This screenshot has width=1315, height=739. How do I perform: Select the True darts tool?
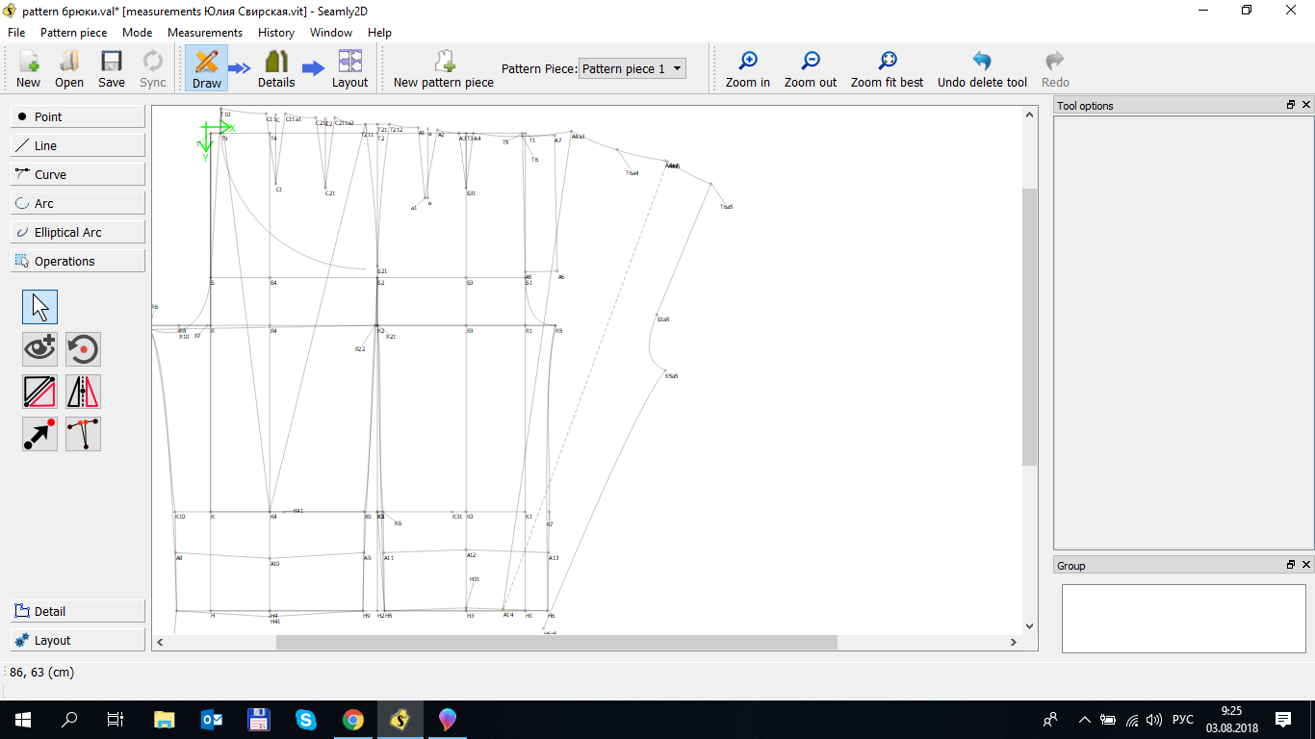tap(83, 434)
